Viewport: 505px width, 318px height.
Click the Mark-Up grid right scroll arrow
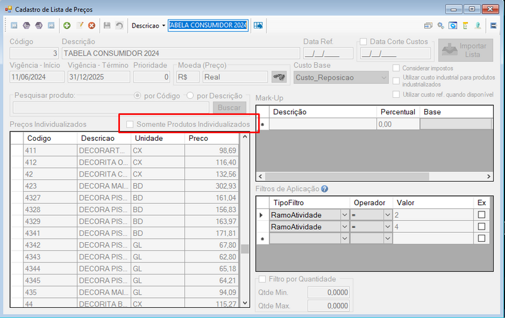489,177
